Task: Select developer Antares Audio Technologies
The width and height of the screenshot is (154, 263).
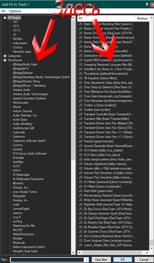Action: 30,94
